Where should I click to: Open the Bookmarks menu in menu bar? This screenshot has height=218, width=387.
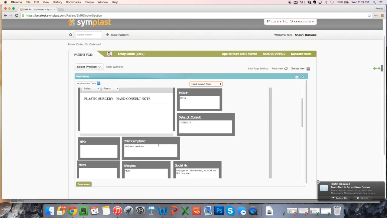pyautogui.click(x=73, y=2)
